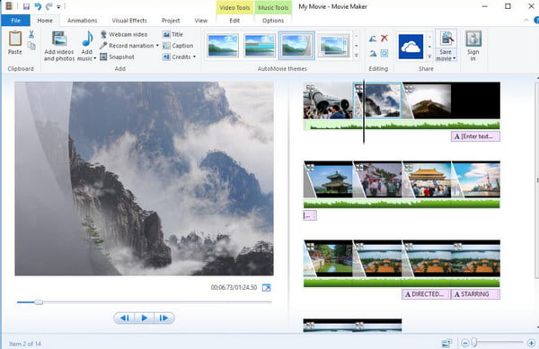Click the red X remove icon
Image resolution: width=539 pixels, height=349 pixels.
(x=384, y=38)
